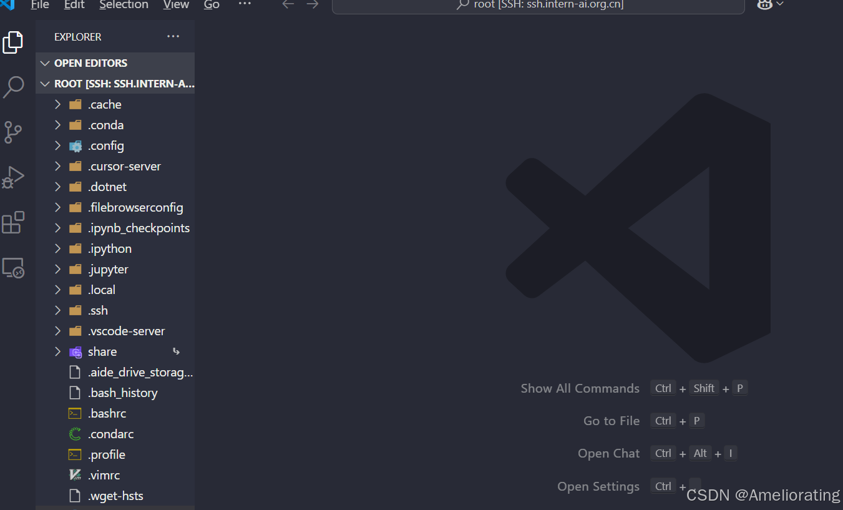Select the Source Control icon
843x510 pixels.
coord(14,132)
